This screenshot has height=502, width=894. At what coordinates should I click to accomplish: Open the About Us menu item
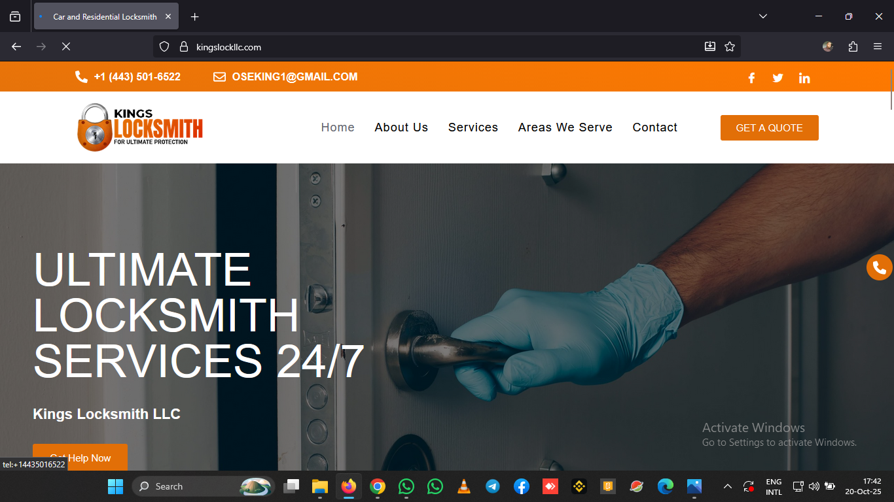(x=401, y=127)
